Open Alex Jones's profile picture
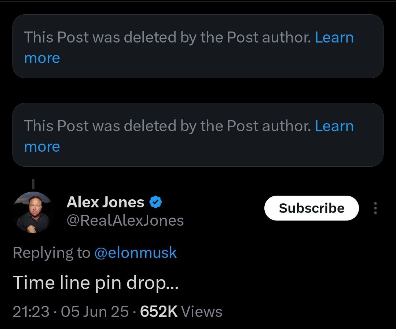The height and width of the screenshot is (329, 396). [33, 212]
